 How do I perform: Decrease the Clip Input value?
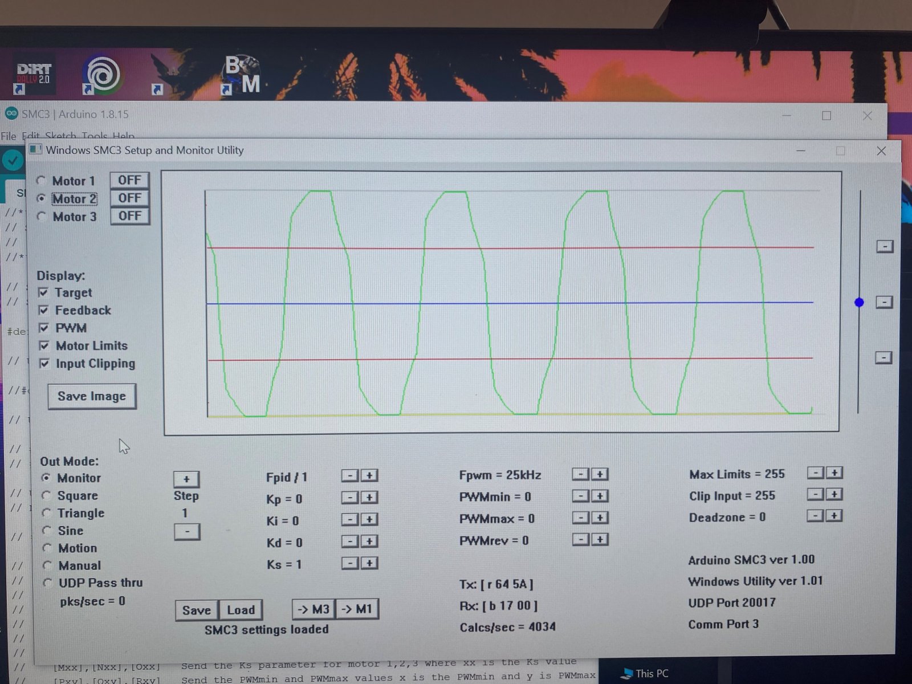tap(816, 494)
